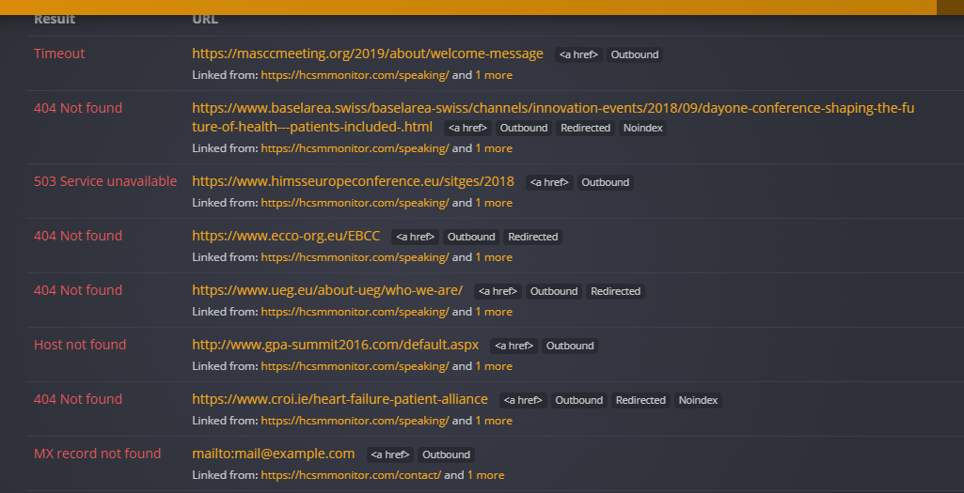
Task: Open the masccmeeting.org welcome-message URL
Action: pos(367,54)
